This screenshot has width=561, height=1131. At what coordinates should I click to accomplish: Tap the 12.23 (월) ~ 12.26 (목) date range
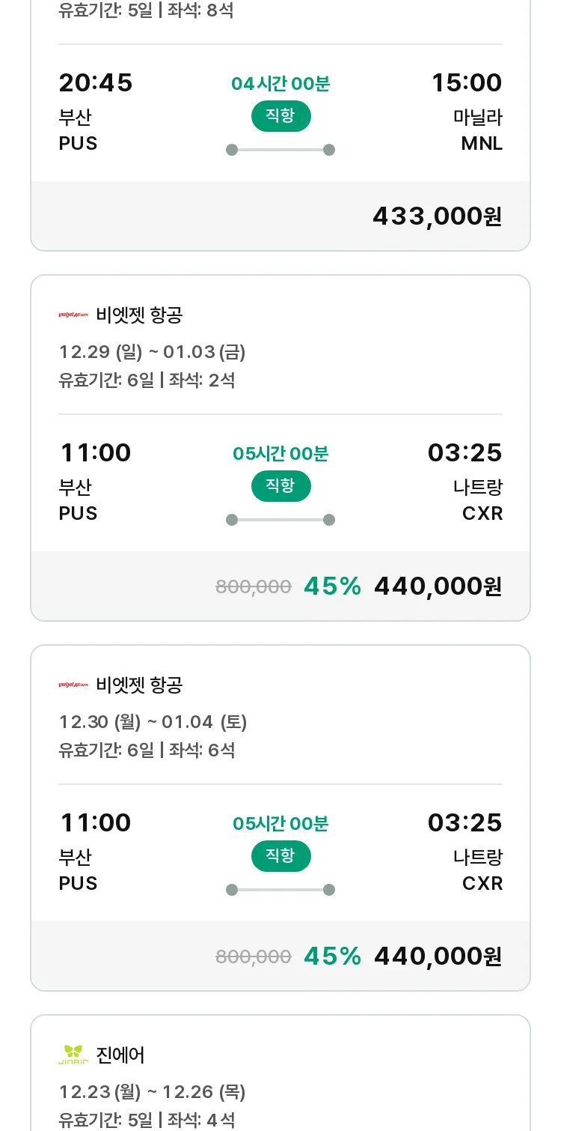click(153, 1092)
